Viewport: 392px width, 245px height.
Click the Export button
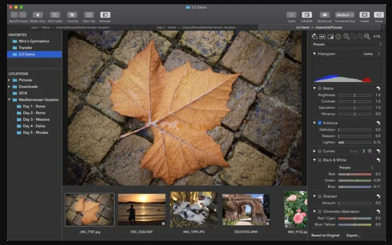(353, 235)
